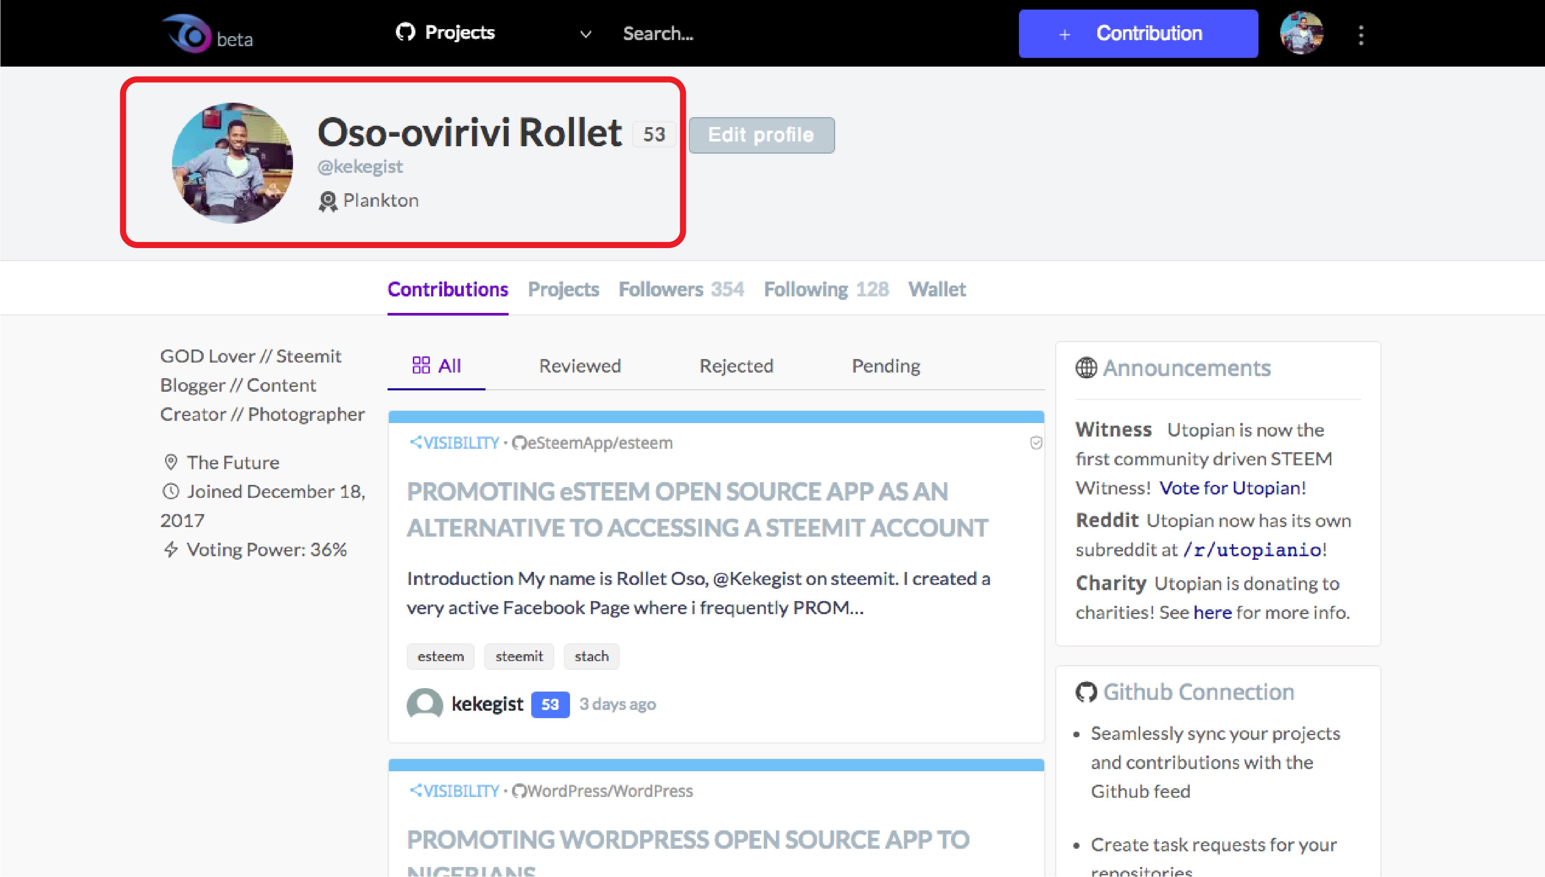Image resolution: width=1545 pixels, height=877 pixels.
Task: Open the Projects profile tab
Action: pos(563,290)
